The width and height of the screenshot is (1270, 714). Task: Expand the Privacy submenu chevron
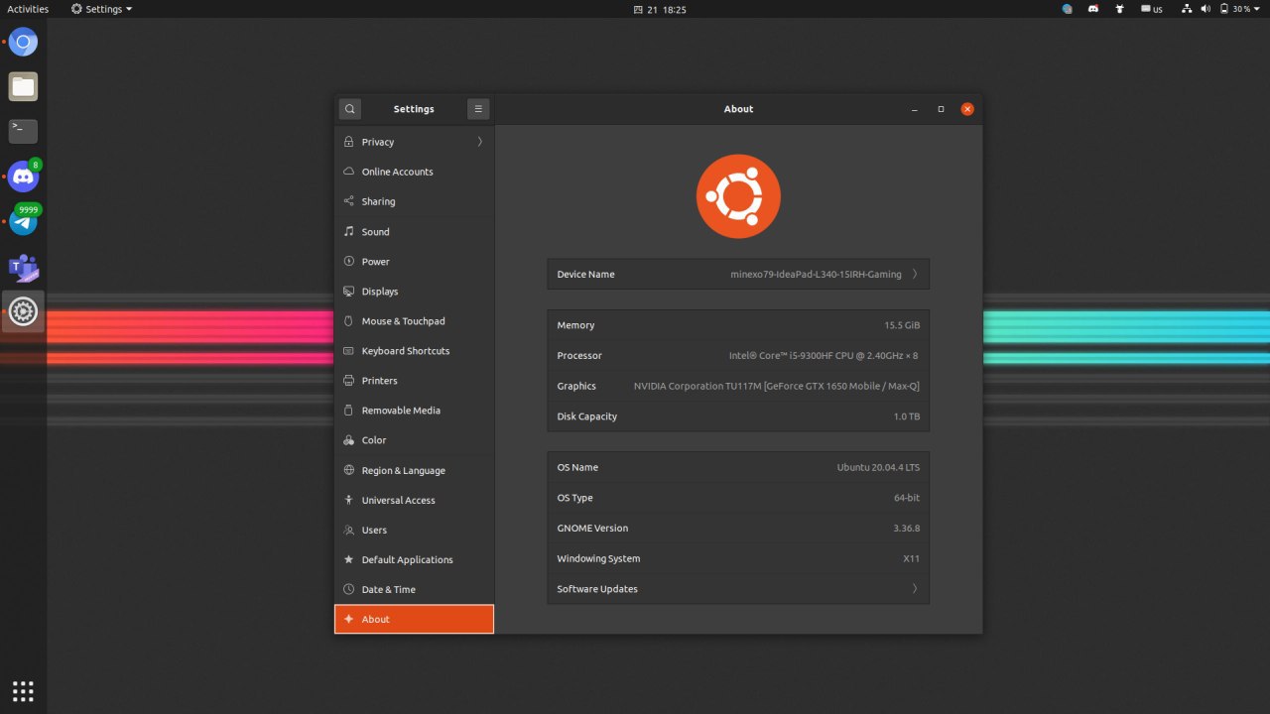click(480, 142)
